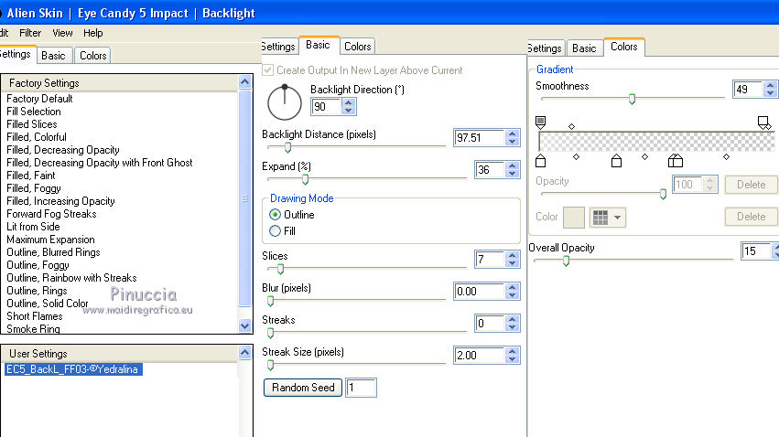Toggle Create Output In New Layer checkbox
The image size is (779, 437).
[x=268, y=70]
